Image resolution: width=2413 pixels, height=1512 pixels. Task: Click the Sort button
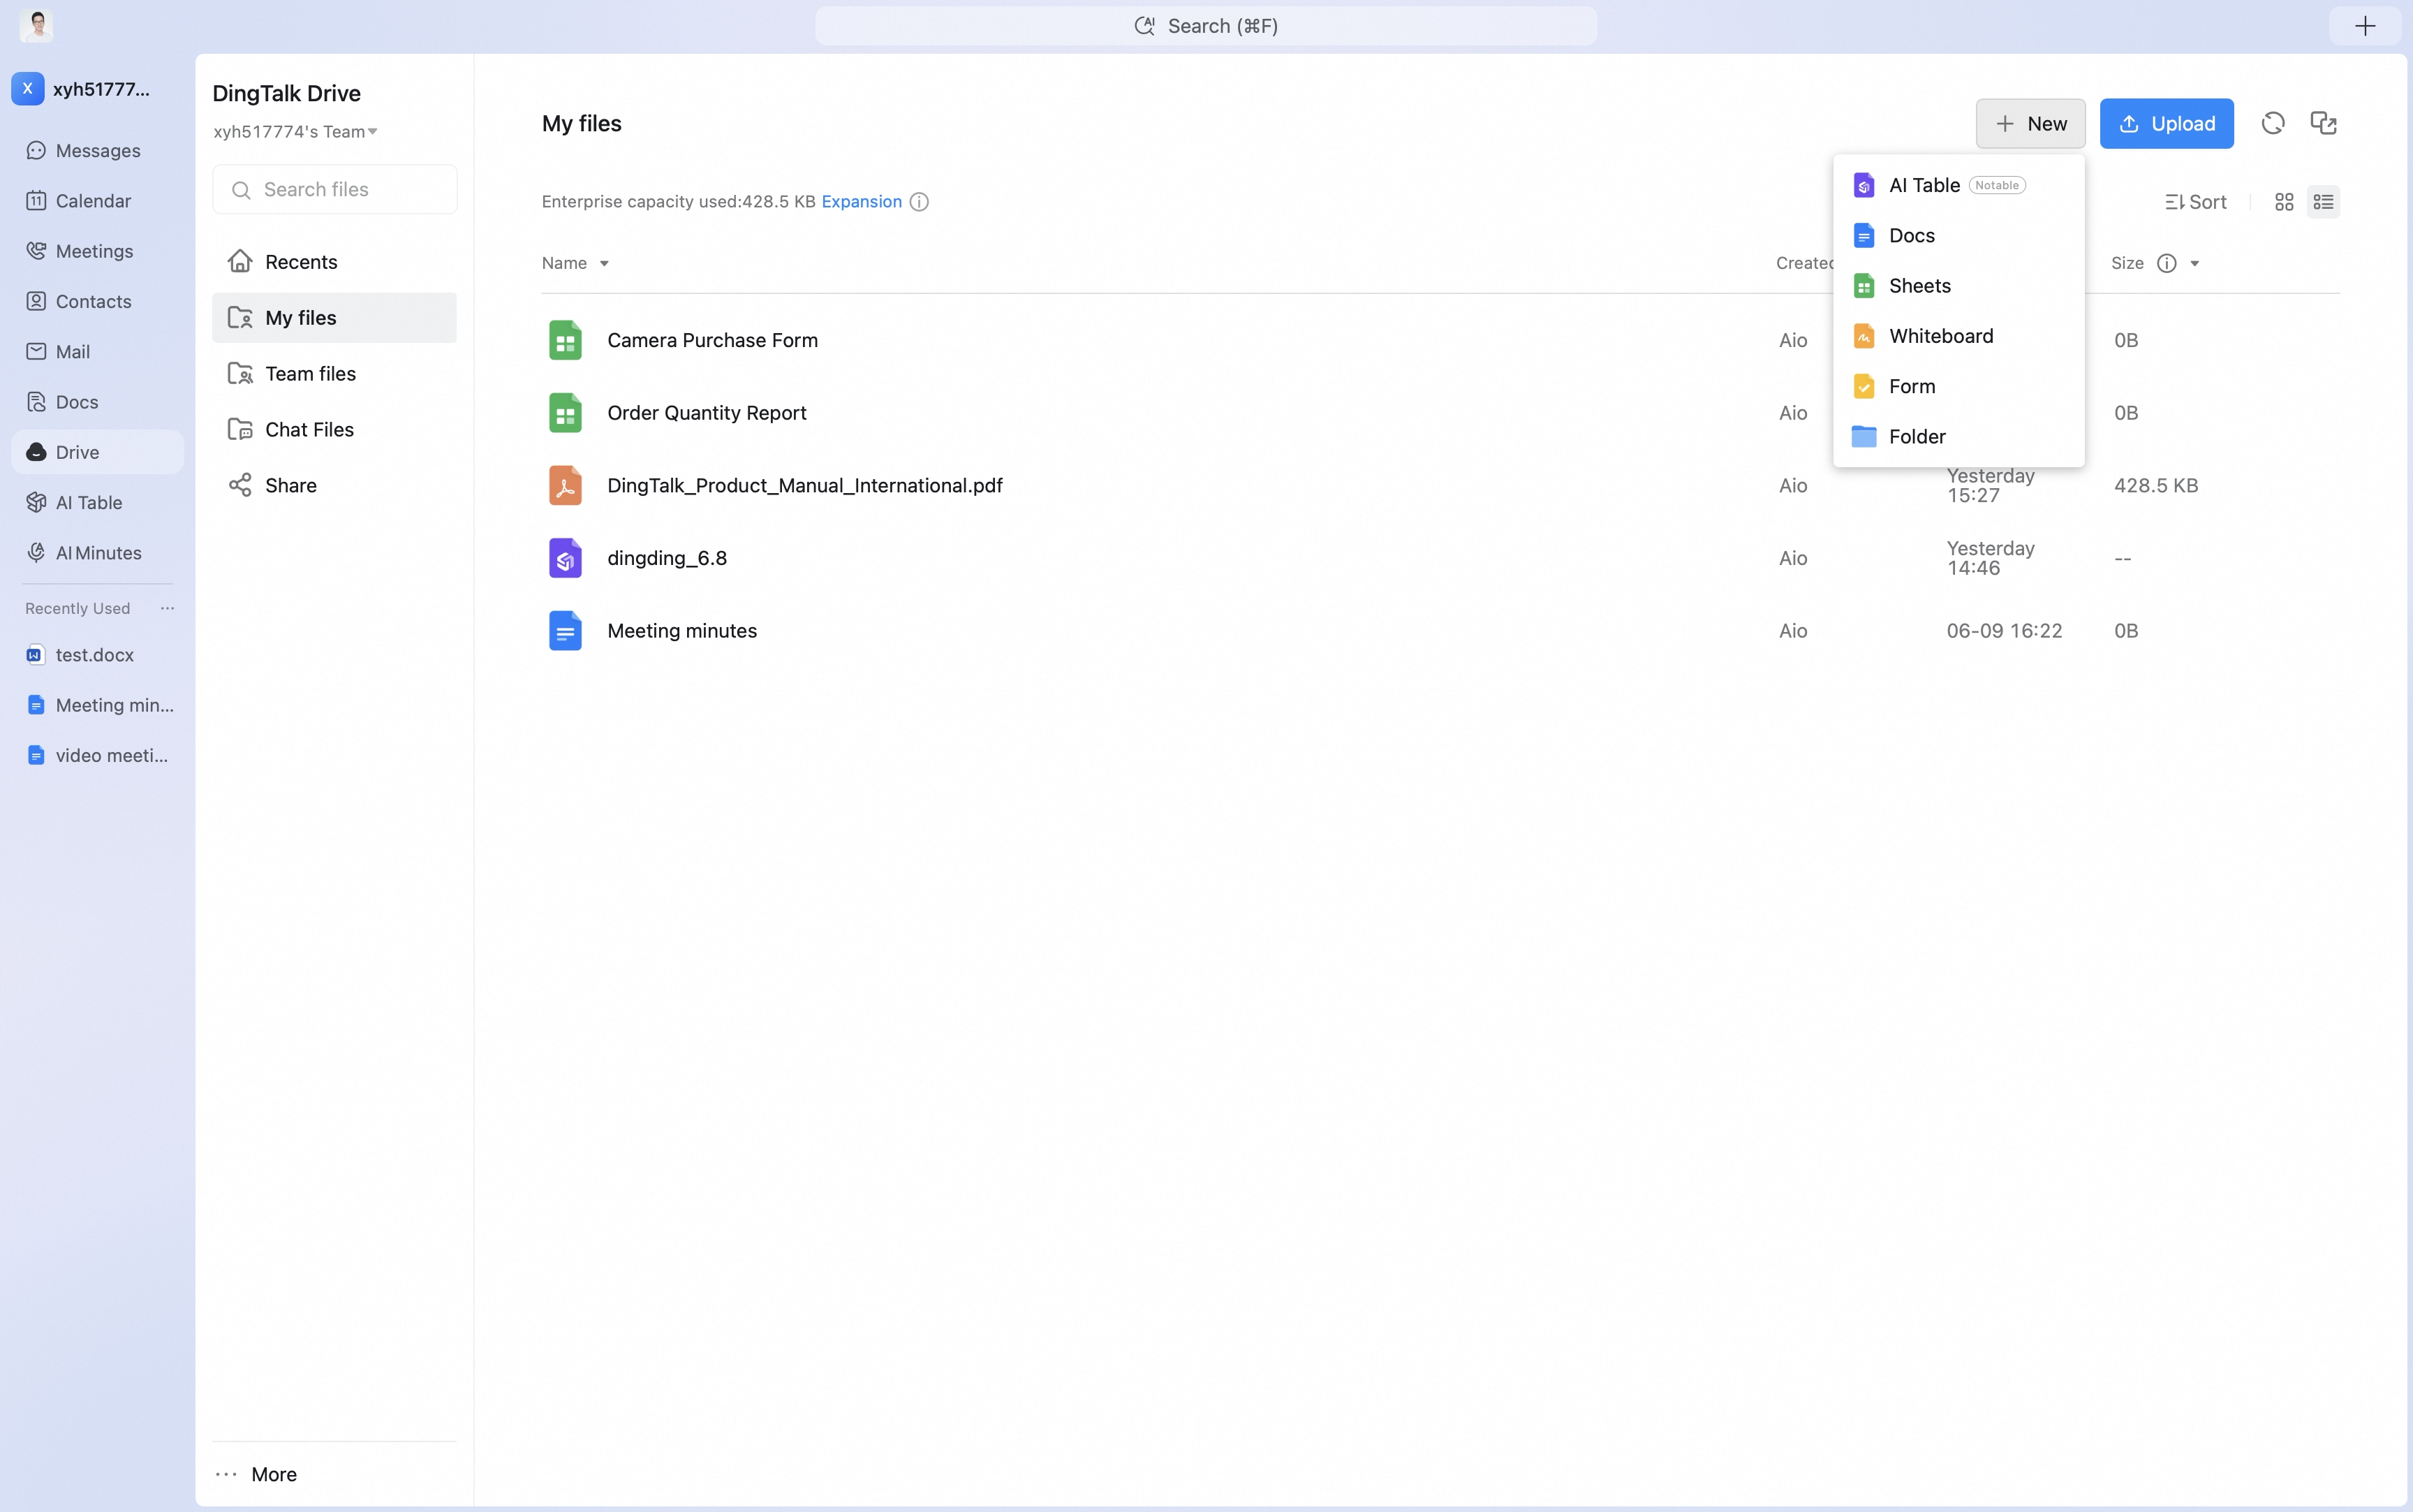pos(2196,202)
